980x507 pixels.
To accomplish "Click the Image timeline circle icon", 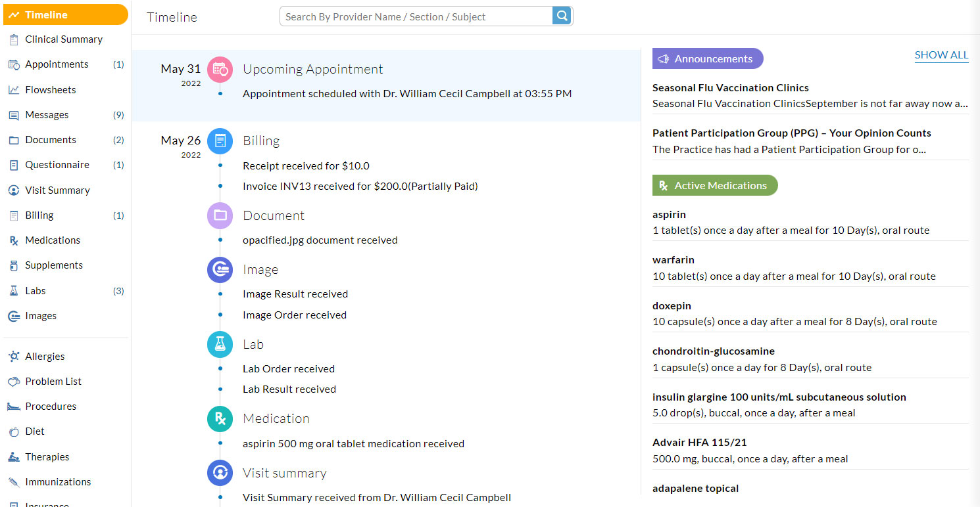I will tap(220, 270).
